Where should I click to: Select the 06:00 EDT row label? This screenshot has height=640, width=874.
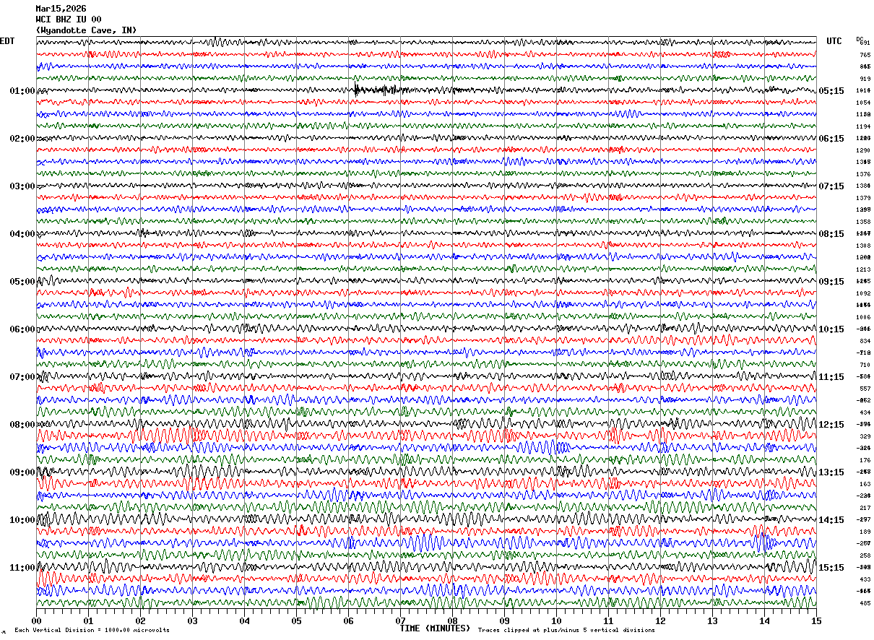(22, 329)
